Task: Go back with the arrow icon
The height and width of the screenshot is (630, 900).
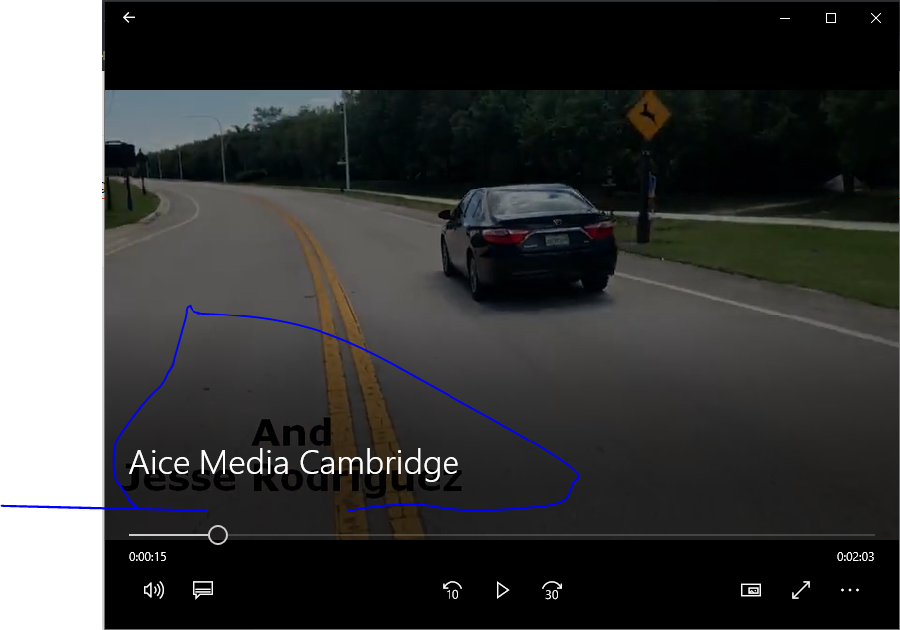Action: click(x=129, y=18)
